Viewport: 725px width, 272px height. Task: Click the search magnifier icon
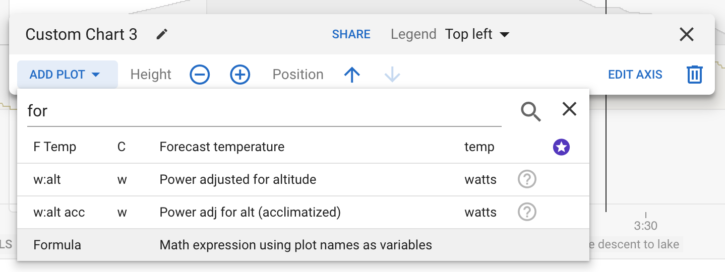click(530, 111)
